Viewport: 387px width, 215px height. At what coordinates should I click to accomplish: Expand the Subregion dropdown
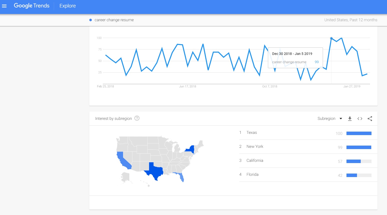[x=329, y=118]
